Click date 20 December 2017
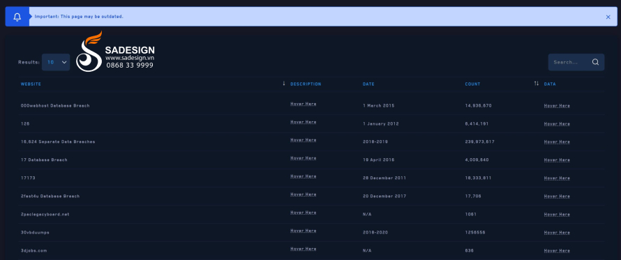 [x=384, y=197]
